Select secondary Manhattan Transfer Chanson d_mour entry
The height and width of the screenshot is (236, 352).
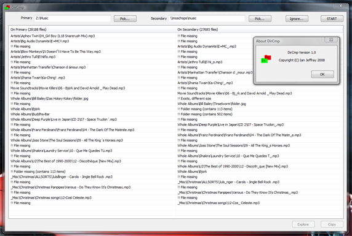[215, 72]
